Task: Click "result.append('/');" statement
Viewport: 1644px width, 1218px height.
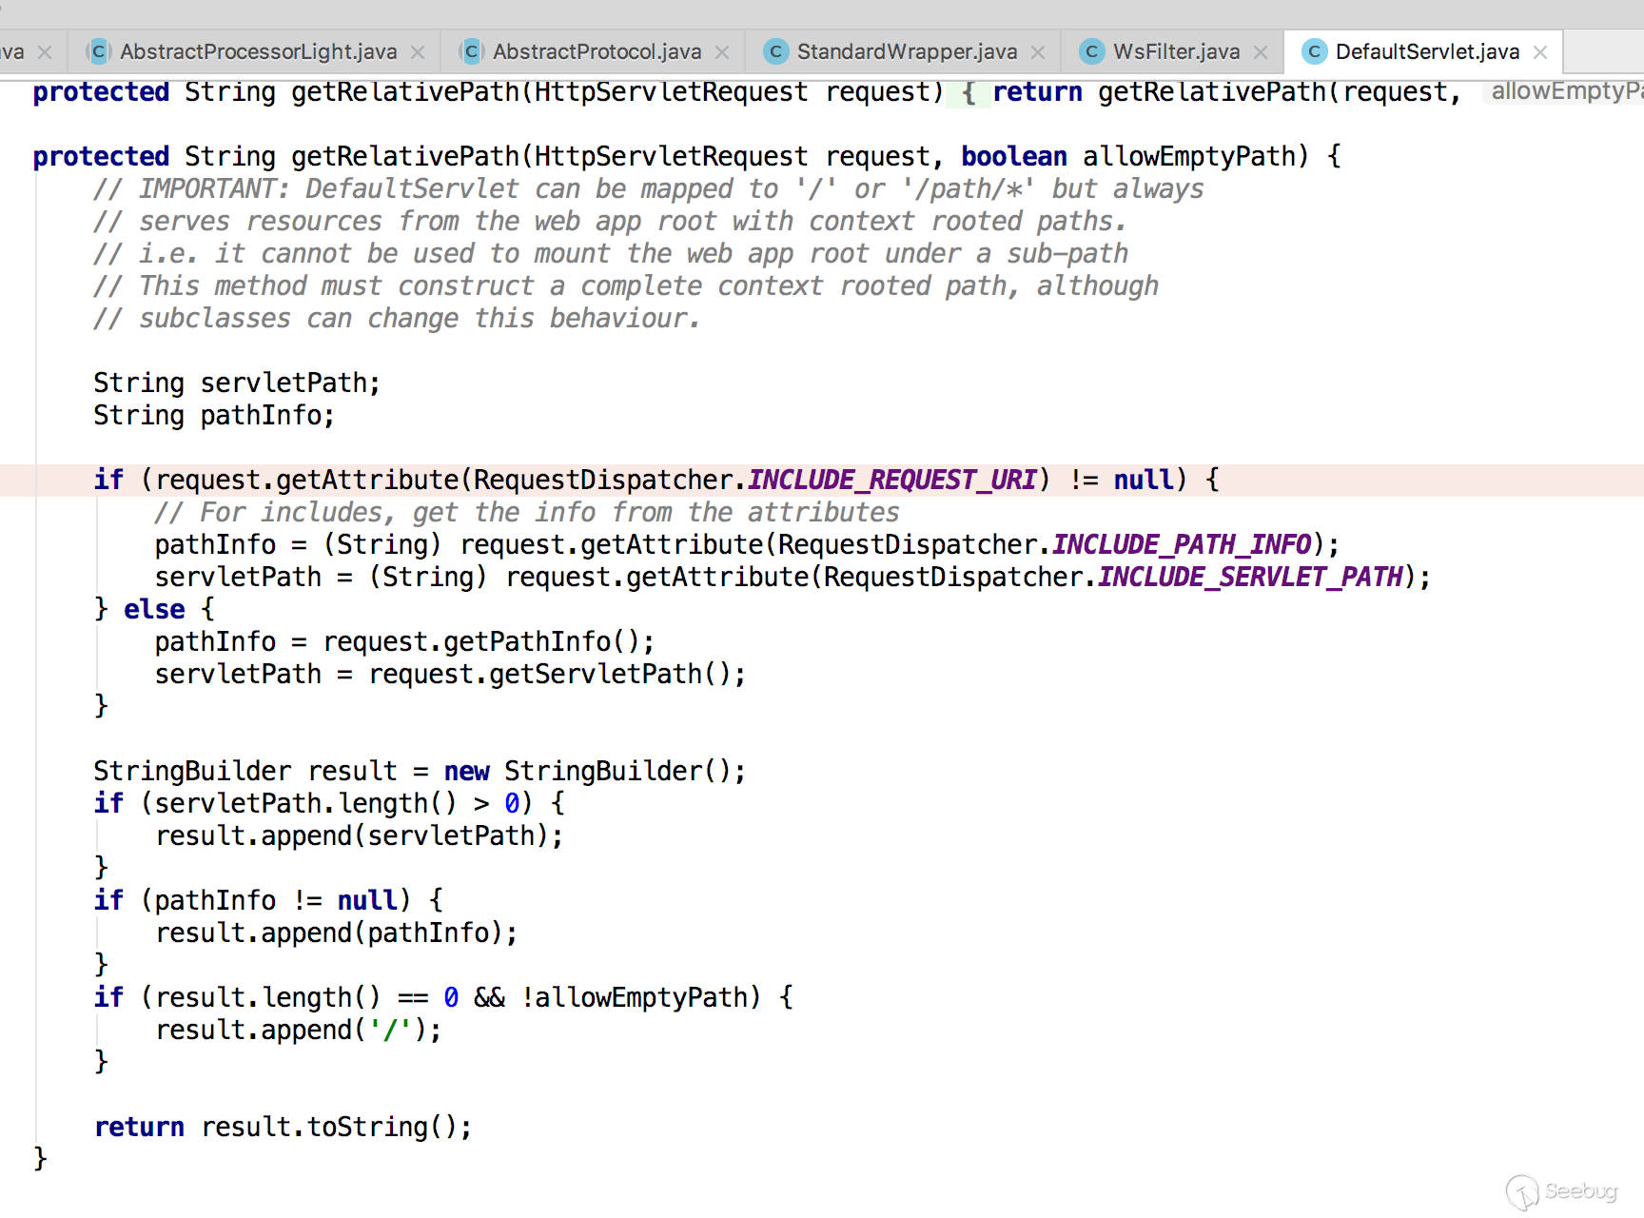Action: [299, 1030]
